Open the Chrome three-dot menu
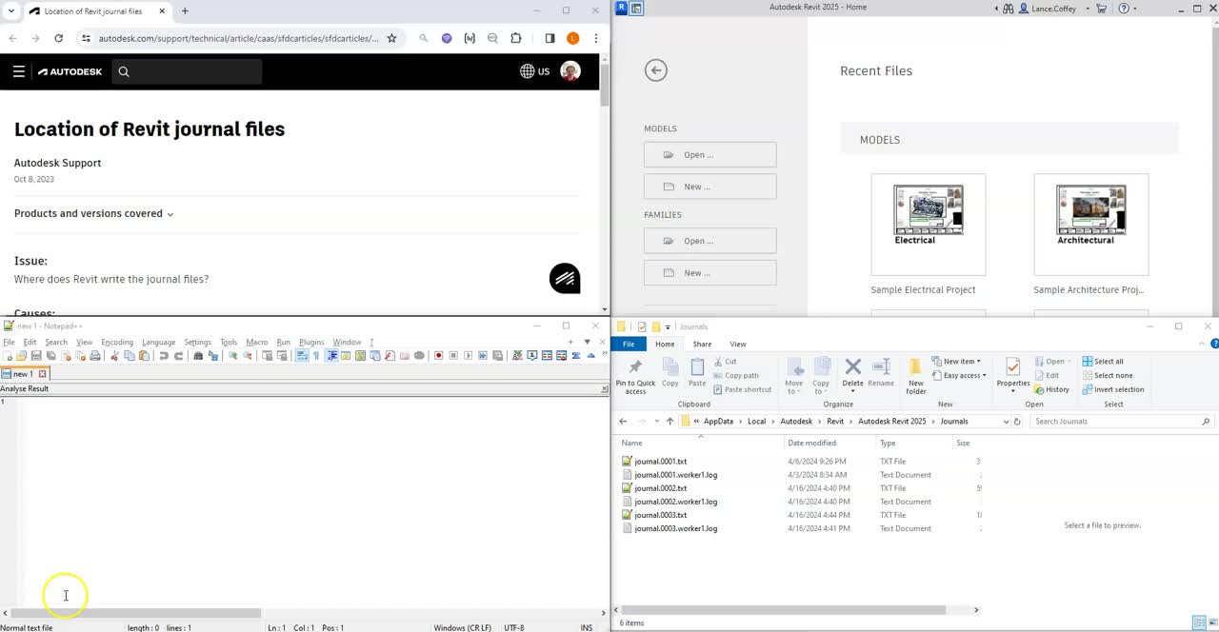1219x632 pixels. [596, 38]
